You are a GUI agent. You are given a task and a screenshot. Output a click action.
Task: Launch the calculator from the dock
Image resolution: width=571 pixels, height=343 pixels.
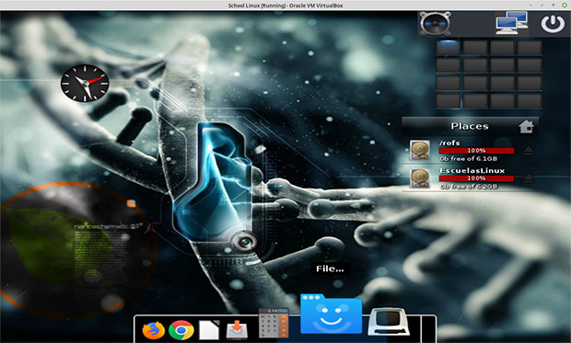[x=274, y=323]
